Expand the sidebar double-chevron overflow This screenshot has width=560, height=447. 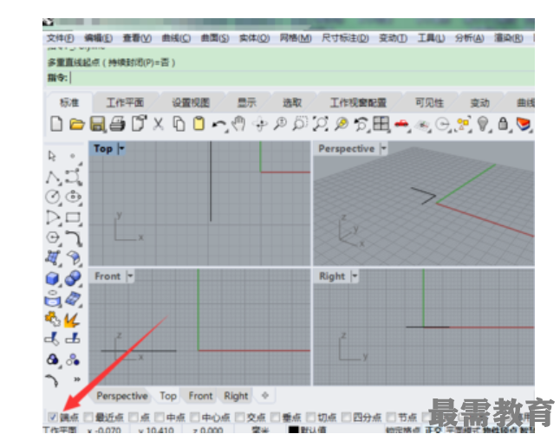pyautogui.click(x=77, y=379)
